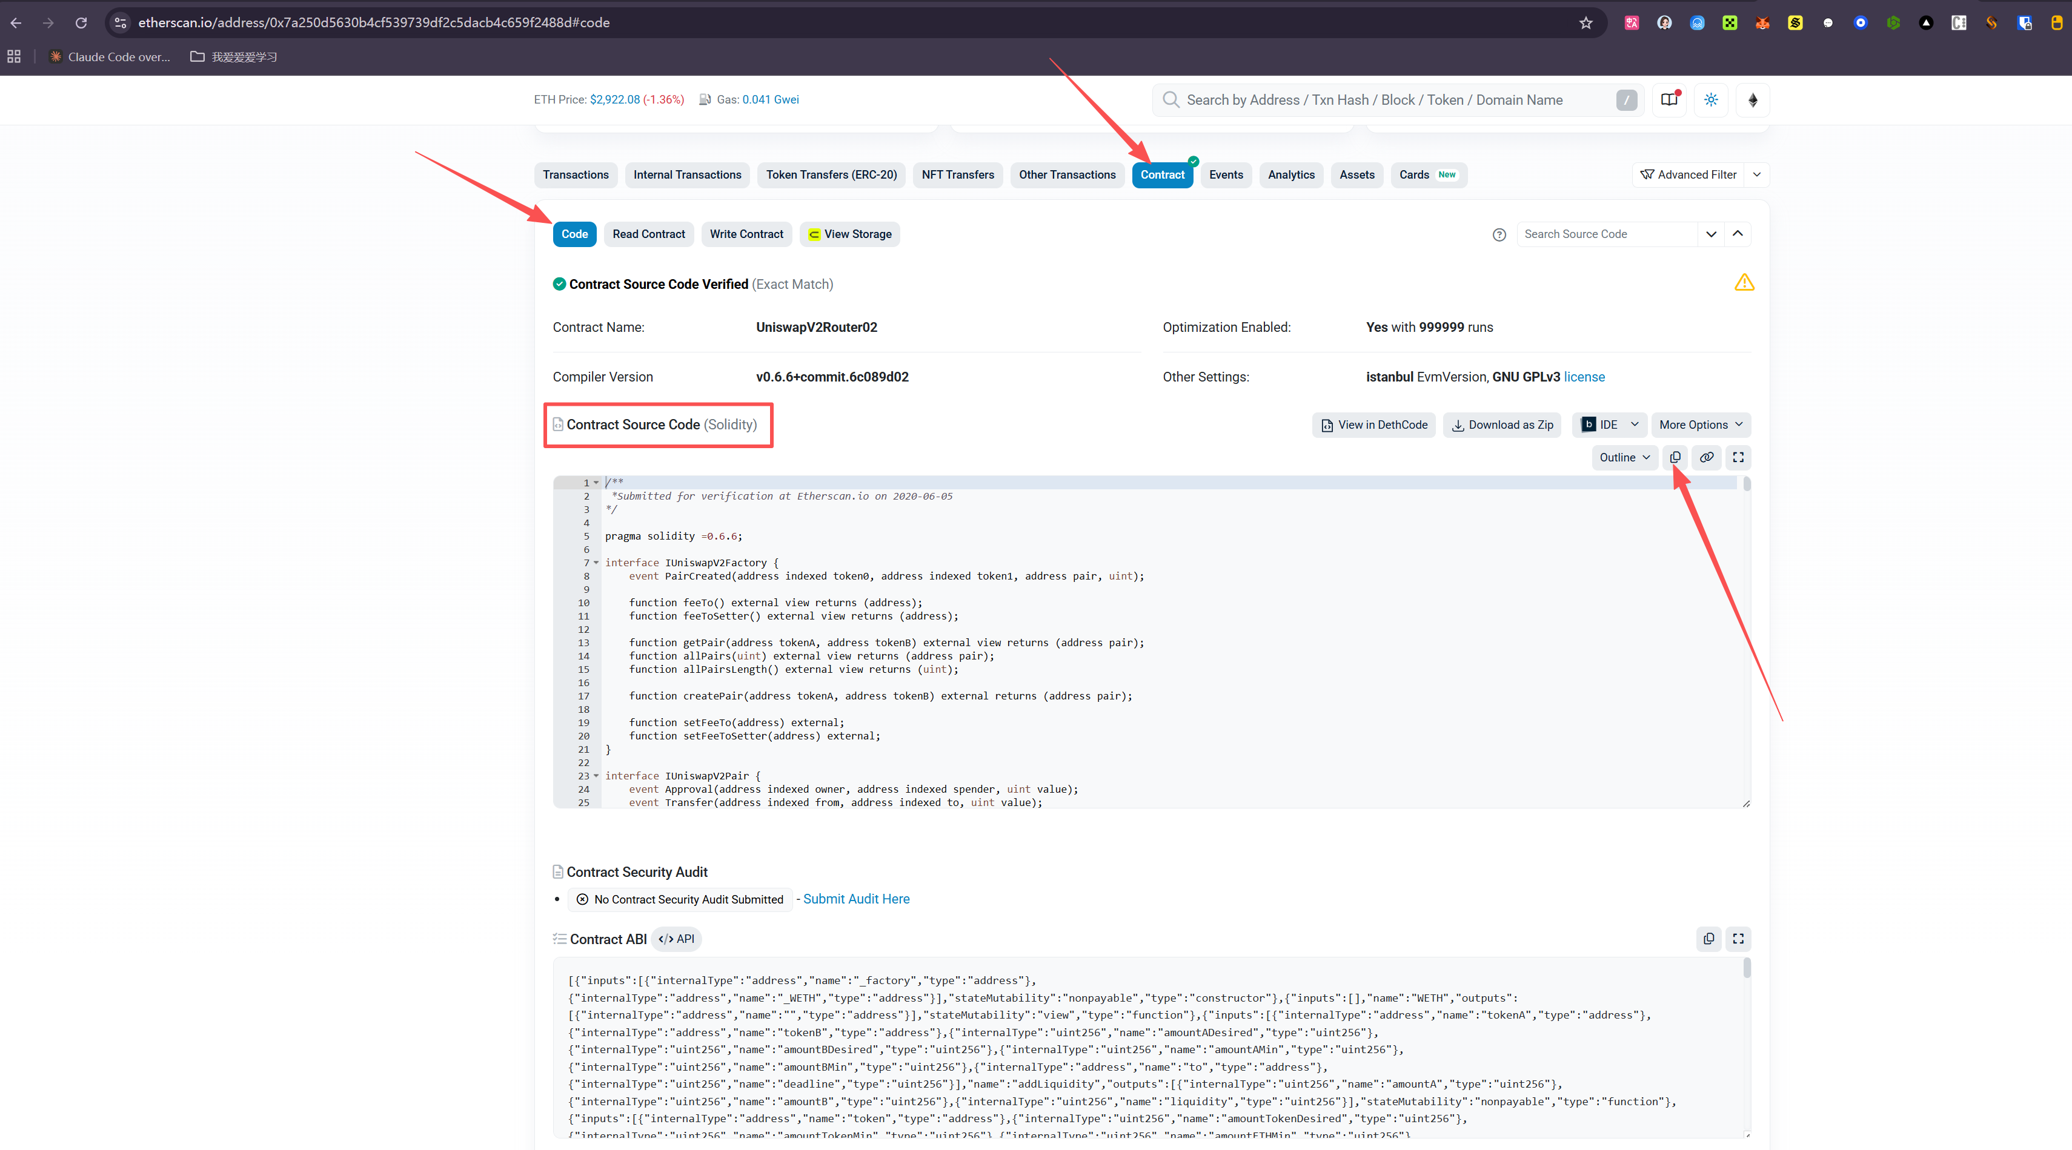Click the Search Source Code field
Screen dimensions: 2072x1150
1606,234
